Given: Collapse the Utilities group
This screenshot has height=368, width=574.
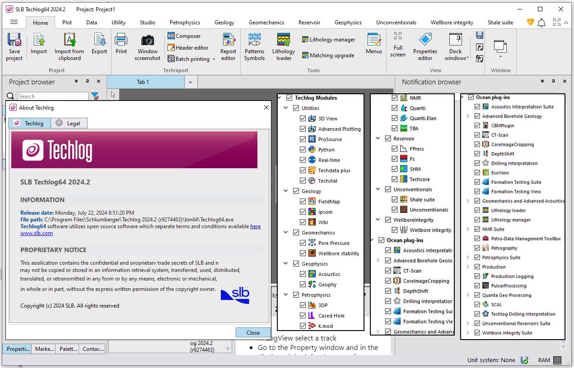Looking at the screenshot, I should coord(286,108).
